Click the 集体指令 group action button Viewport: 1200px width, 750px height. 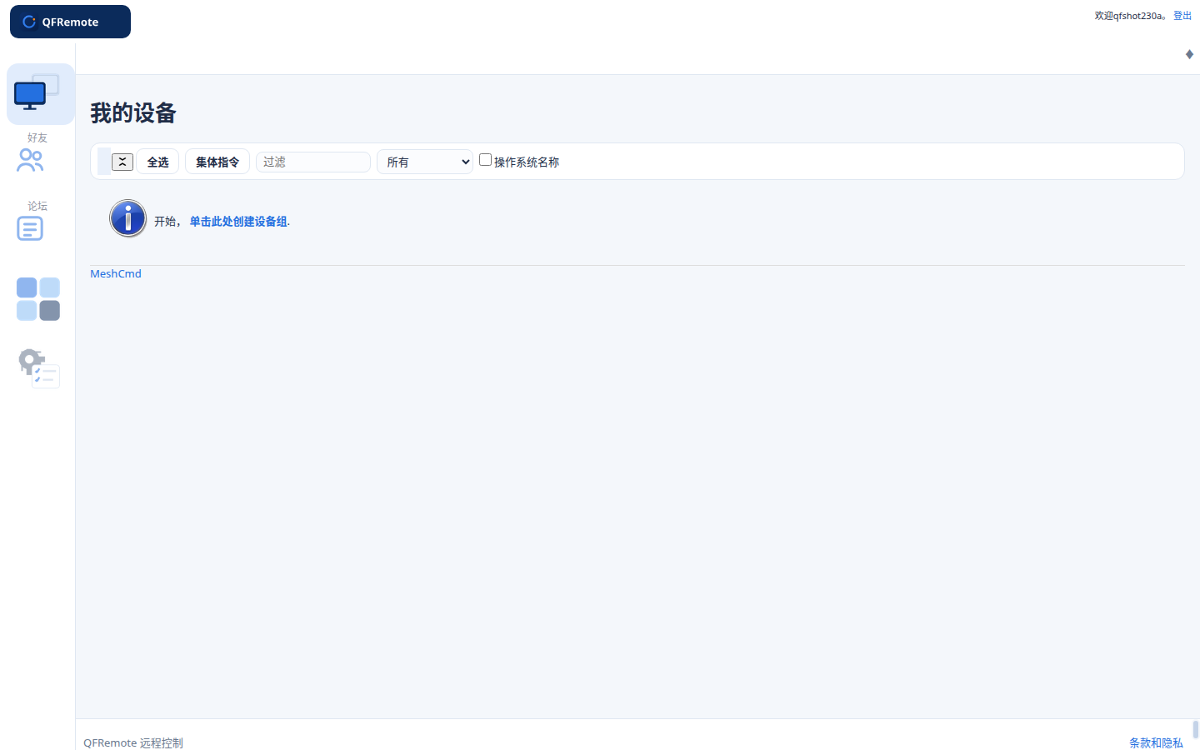[x=217, y=162]
